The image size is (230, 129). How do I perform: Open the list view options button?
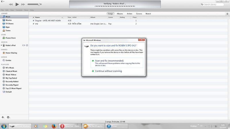pyautogui.click(x=227, y=14)
